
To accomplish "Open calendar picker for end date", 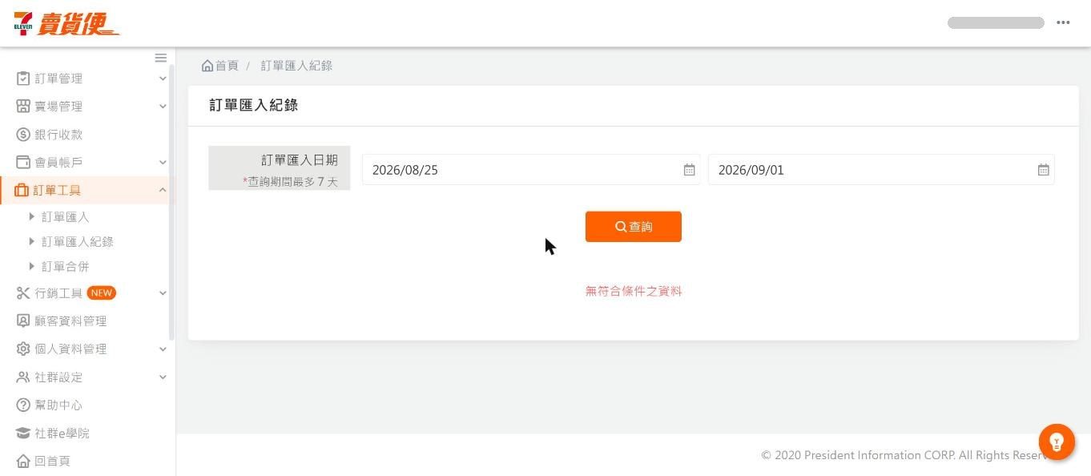I will [1043, 170].
